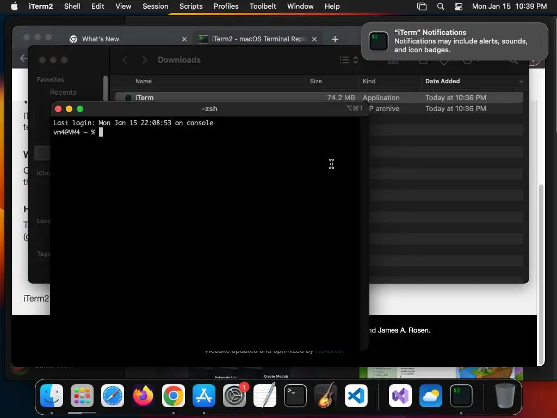Open the Session menu
This screenshot has width=557, height=418.
[155, 6]
